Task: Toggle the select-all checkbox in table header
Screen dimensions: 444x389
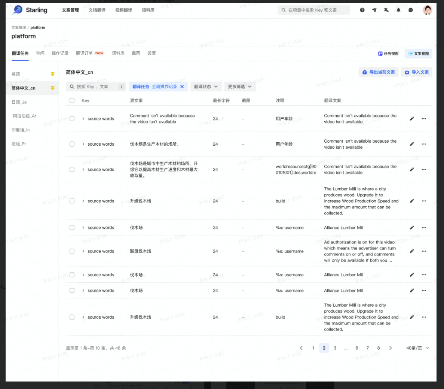Action: point(72,100)
